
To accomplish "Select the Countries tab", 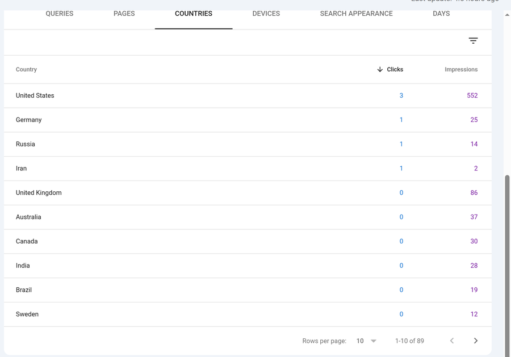I will tap(194, 14).
